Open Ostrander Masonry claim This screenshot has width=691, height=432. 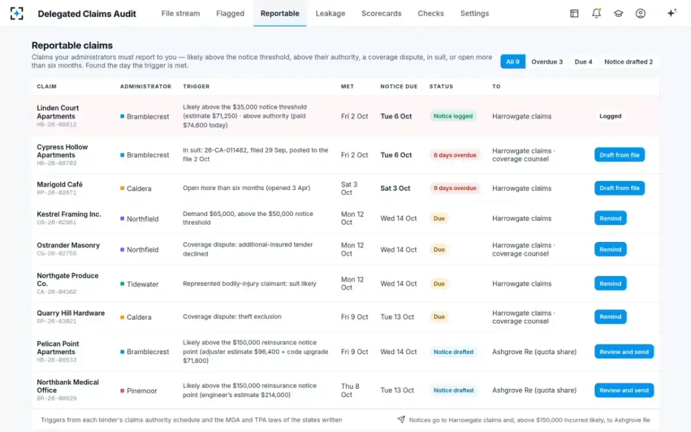click(x=69, y=245)
